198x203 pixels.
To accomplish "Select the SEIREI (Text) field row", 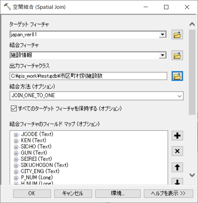I will 36,159.
